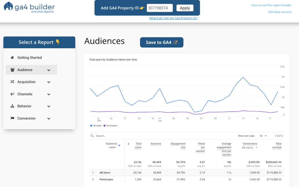Click the pointing hand emoji by Property ID
This screenshot has width=299, height=187.
142,8
